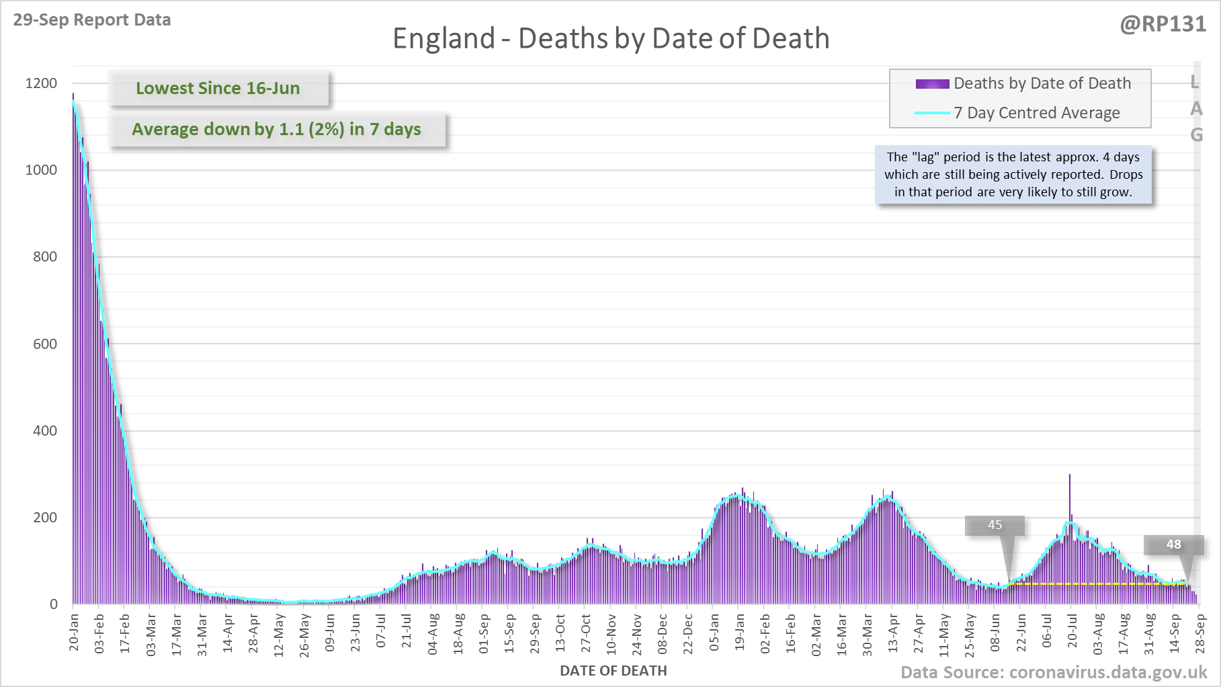The image size is (1221, 687).
Task: Click the purple Deaths by Date legend swatch
Action: pyautogui.click(x=932, y=84)
